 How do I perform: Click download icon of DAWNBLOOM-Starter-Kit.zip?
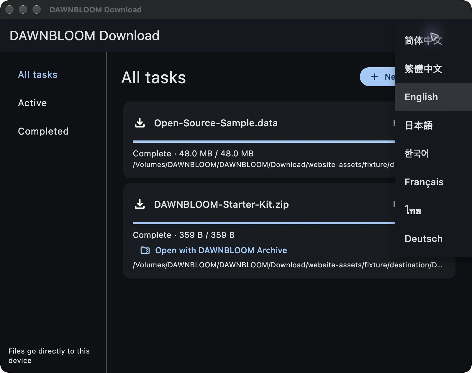coord(140,204)
